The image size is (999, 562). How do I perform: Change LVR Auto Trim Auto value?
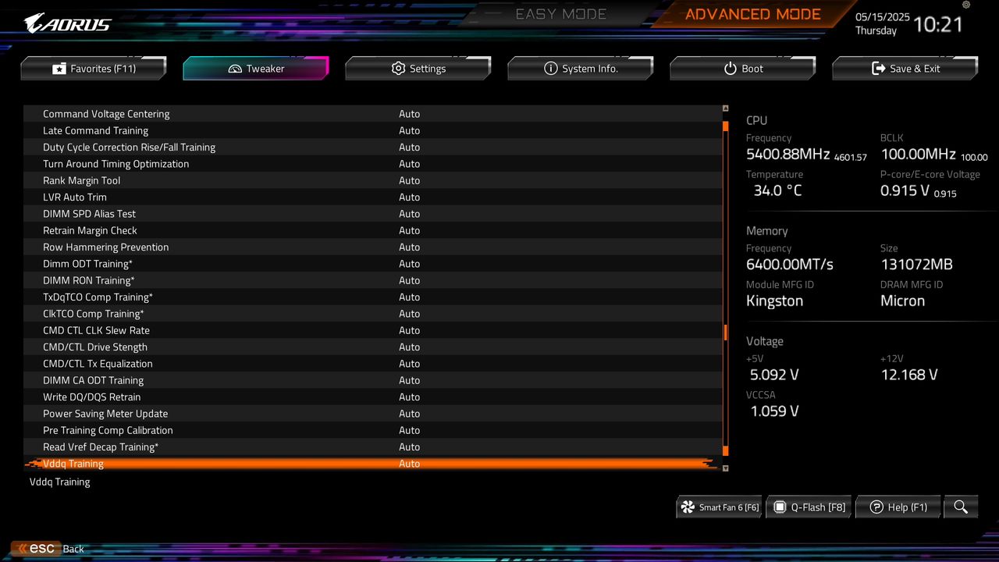coord(409,197)
